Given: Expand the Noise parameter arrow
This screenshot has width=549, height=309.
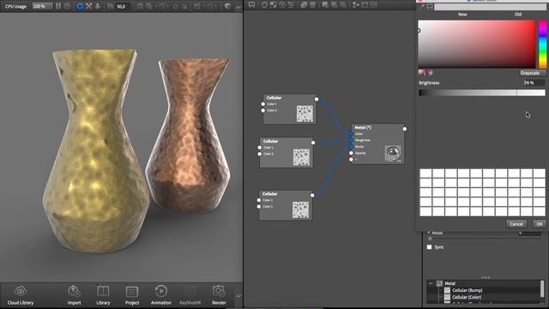Looking at the screenshot, I should (429, 233).
